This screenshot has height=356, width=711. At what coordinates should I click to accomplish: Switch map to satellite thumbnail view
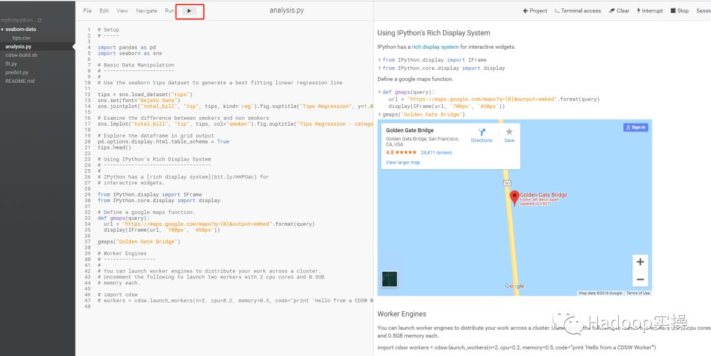point(390,279)
